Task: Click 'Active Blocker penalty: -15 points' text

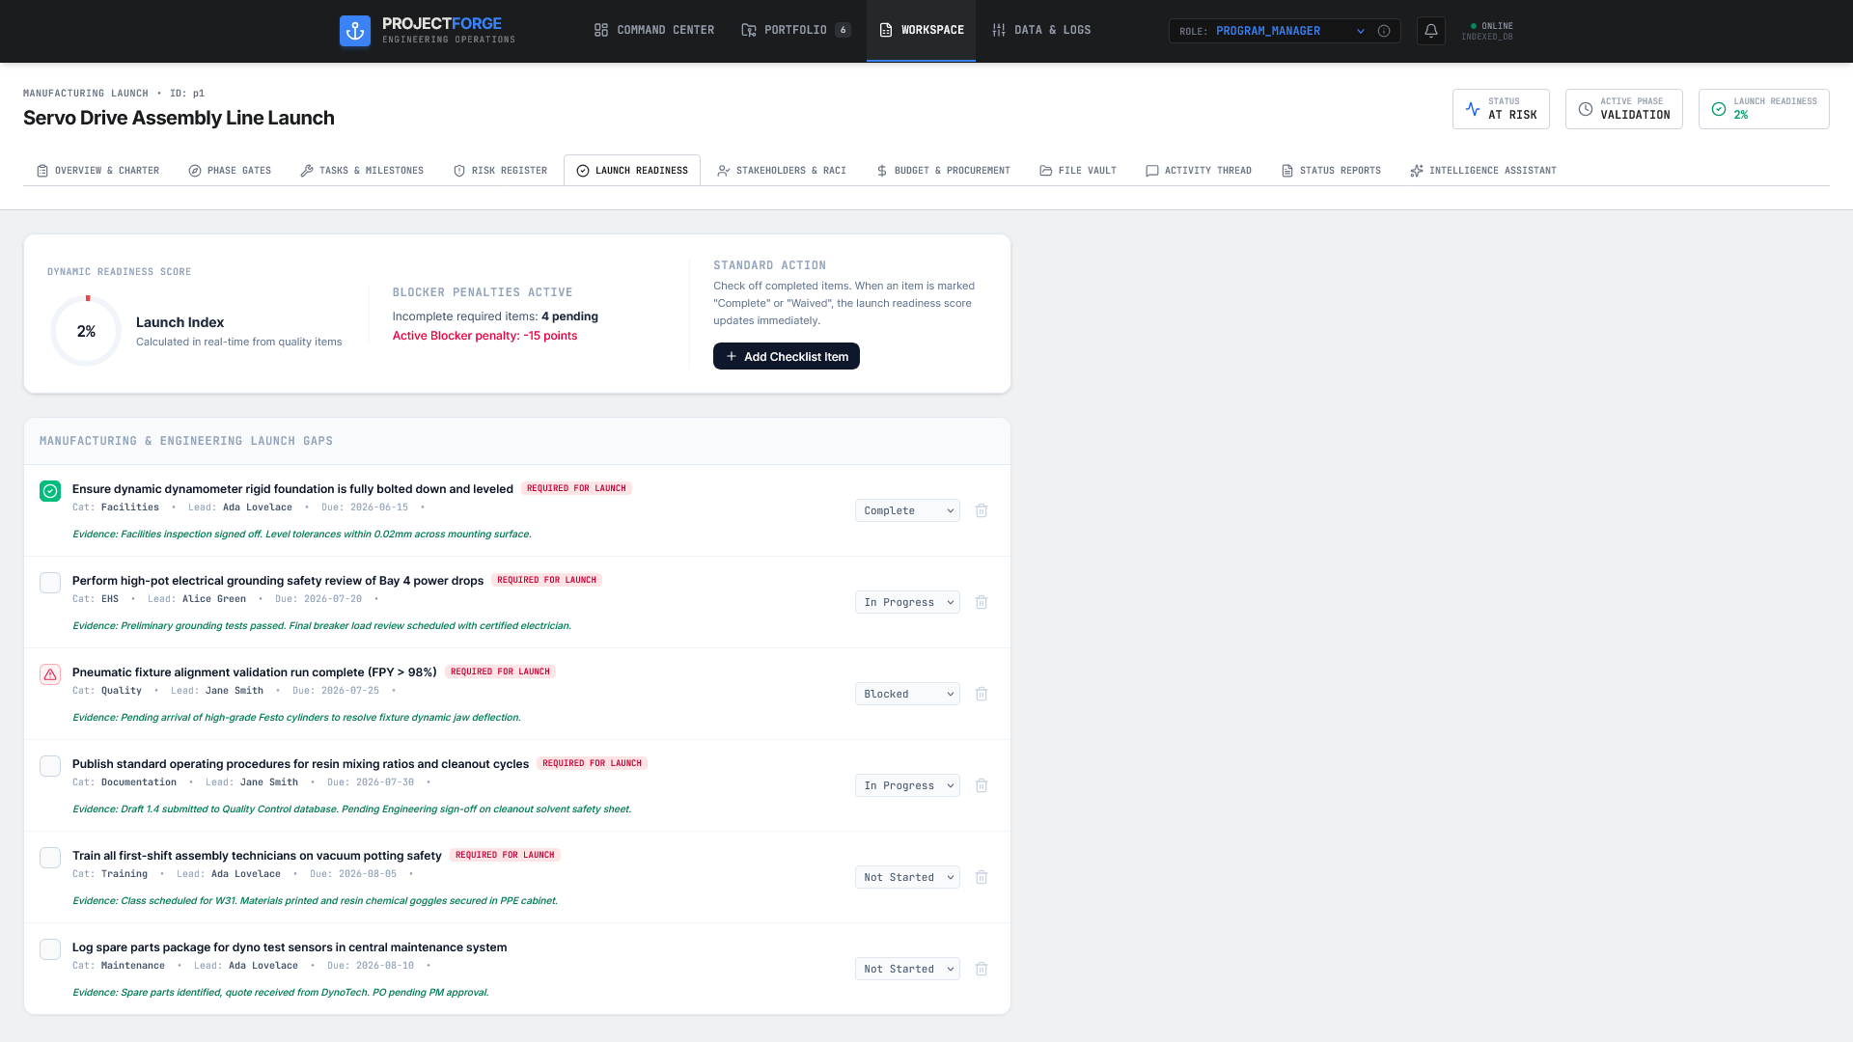Action: click(x=484, y=336)
